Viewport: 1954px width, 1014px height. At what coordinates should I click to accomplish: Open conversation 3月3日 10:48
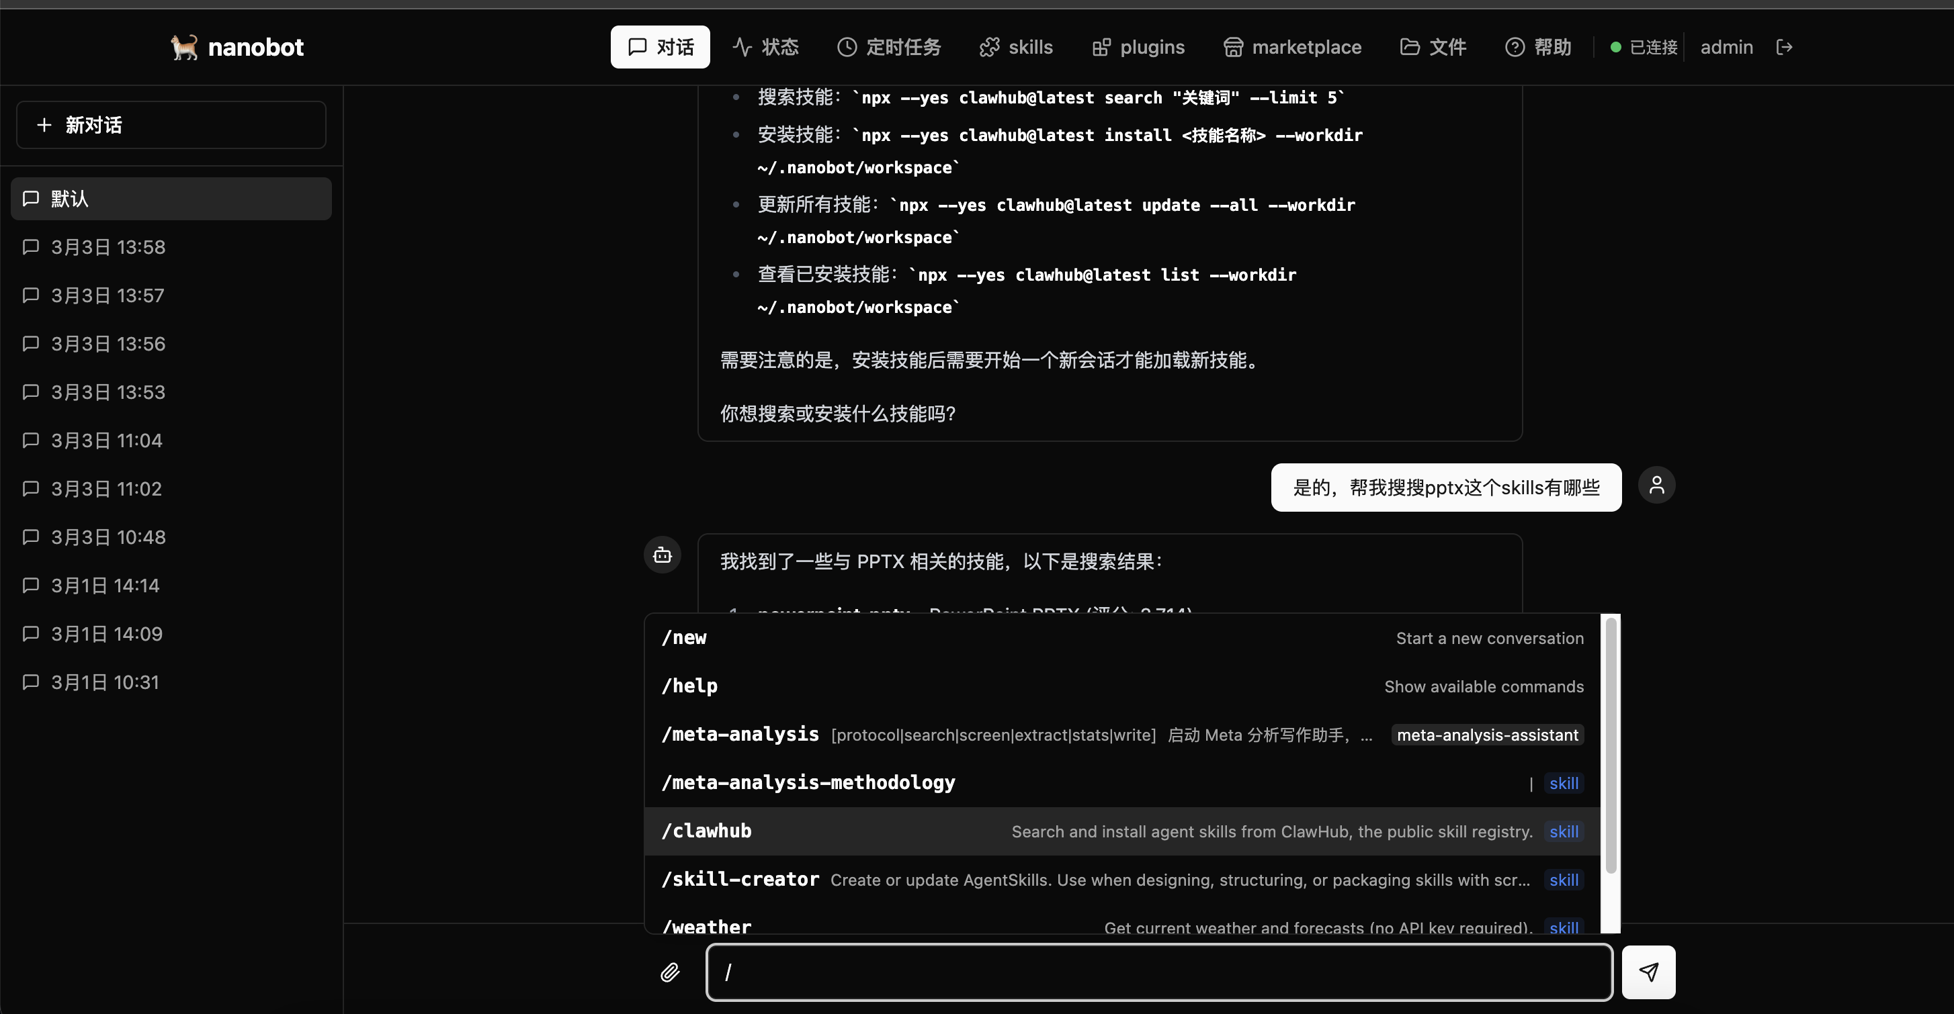point(171,537)
